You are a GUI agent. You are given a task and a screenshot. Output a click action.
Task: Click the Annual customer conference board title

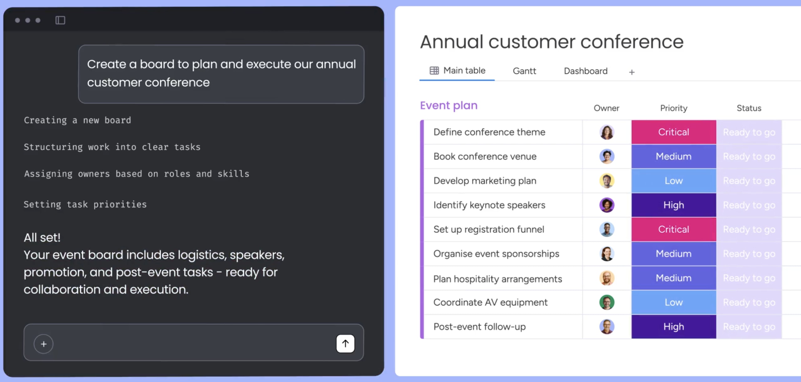coord(552,42)
